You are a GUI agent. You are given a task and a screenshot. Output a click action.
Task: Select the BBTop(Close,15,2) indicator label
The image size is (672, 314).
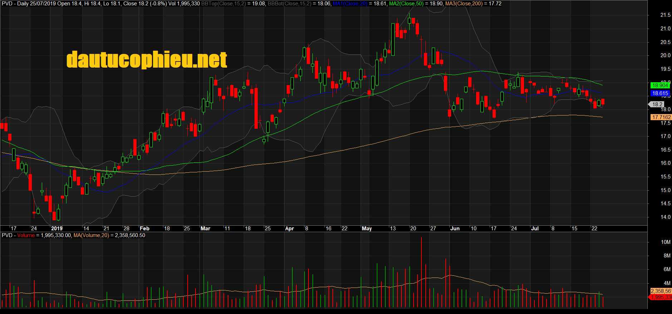point(223,4)
